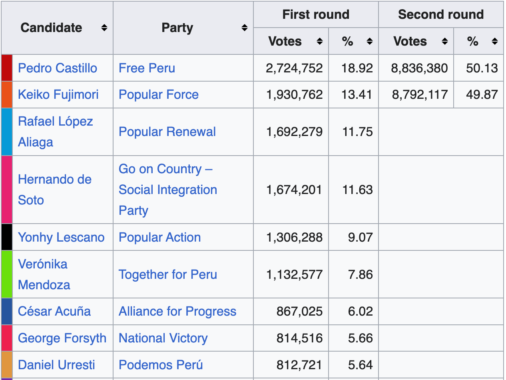
Task: Click Pedro Castillo's red party color swatch
Action: coord(7,68)
